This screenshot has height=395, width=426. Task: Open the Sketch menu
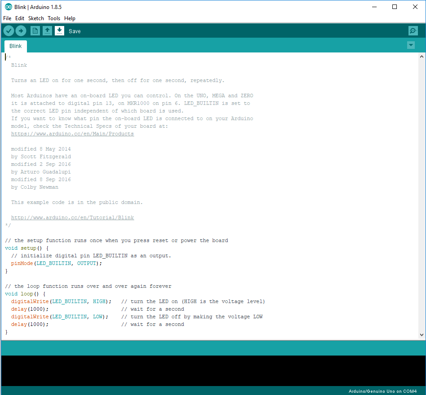pos(36,18)
